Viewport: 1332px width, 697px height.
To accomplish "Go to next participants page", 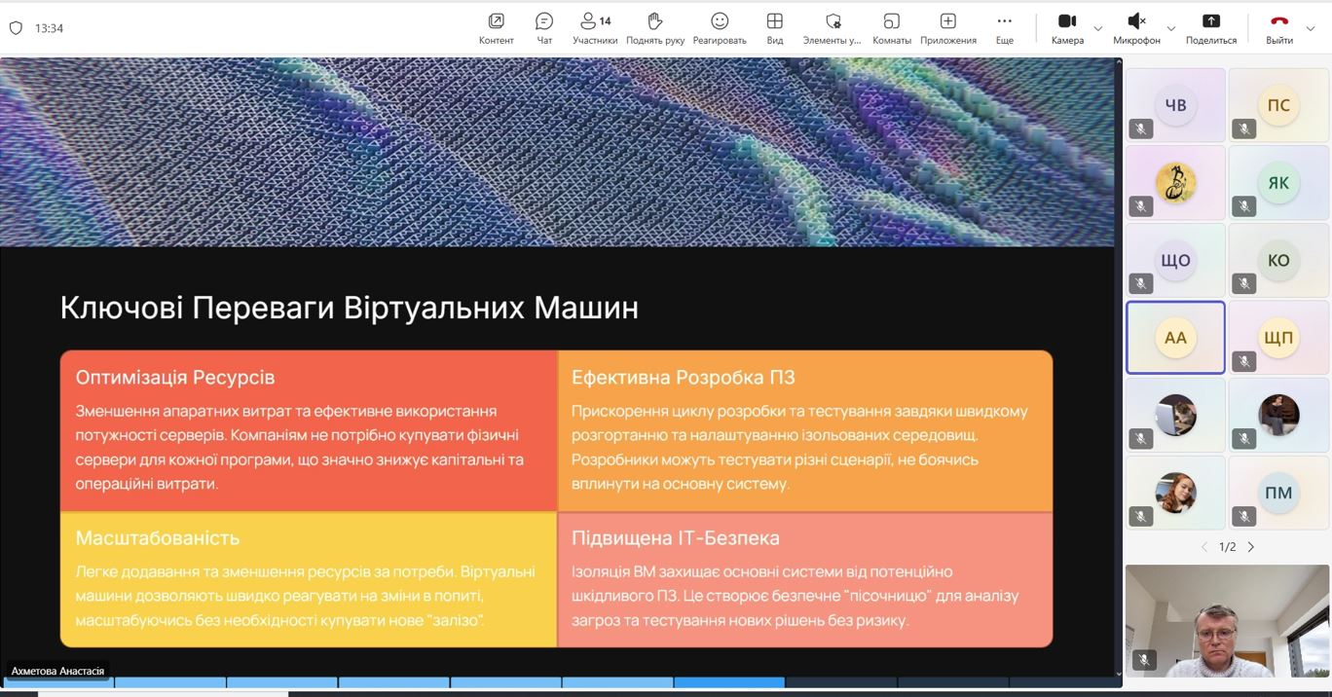I will [x=1251, y=547].
